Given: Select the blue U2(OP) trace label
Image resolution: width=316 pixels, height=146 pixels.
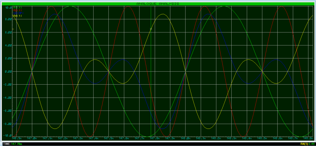Looking at the screenshot, I should click(x=18, y=13).
